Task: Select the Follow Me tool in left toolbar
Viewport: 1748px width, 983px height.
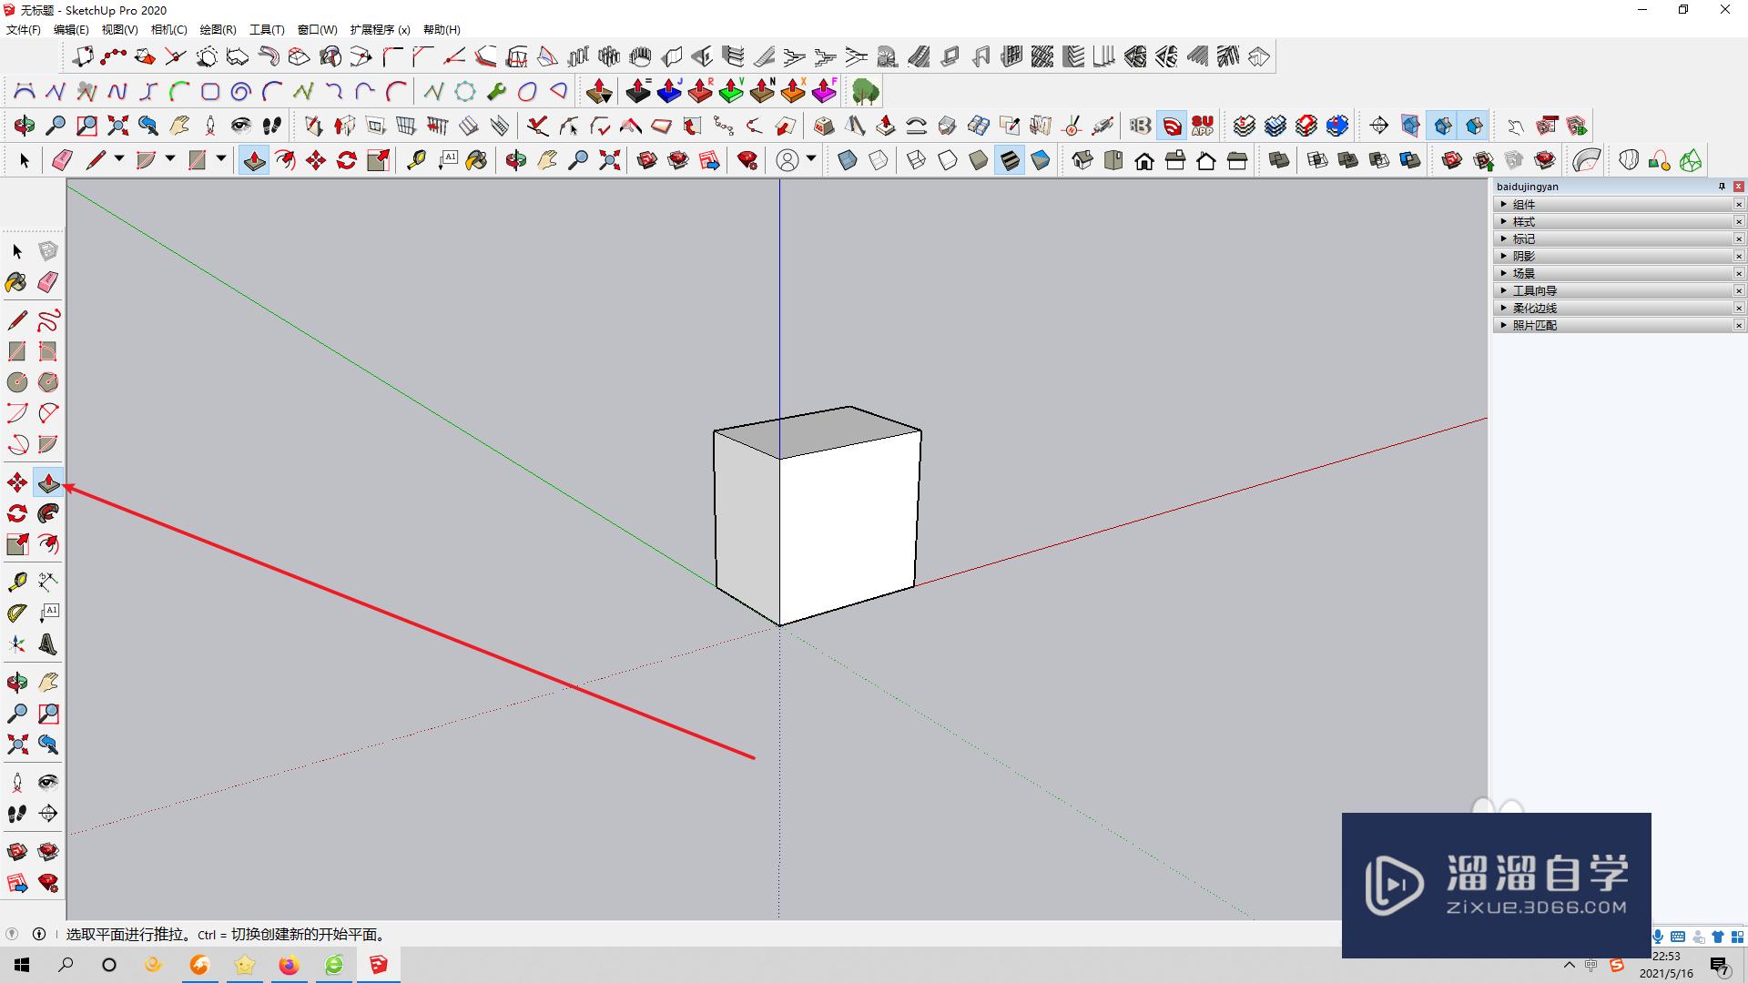Action: tap(48, 513)
